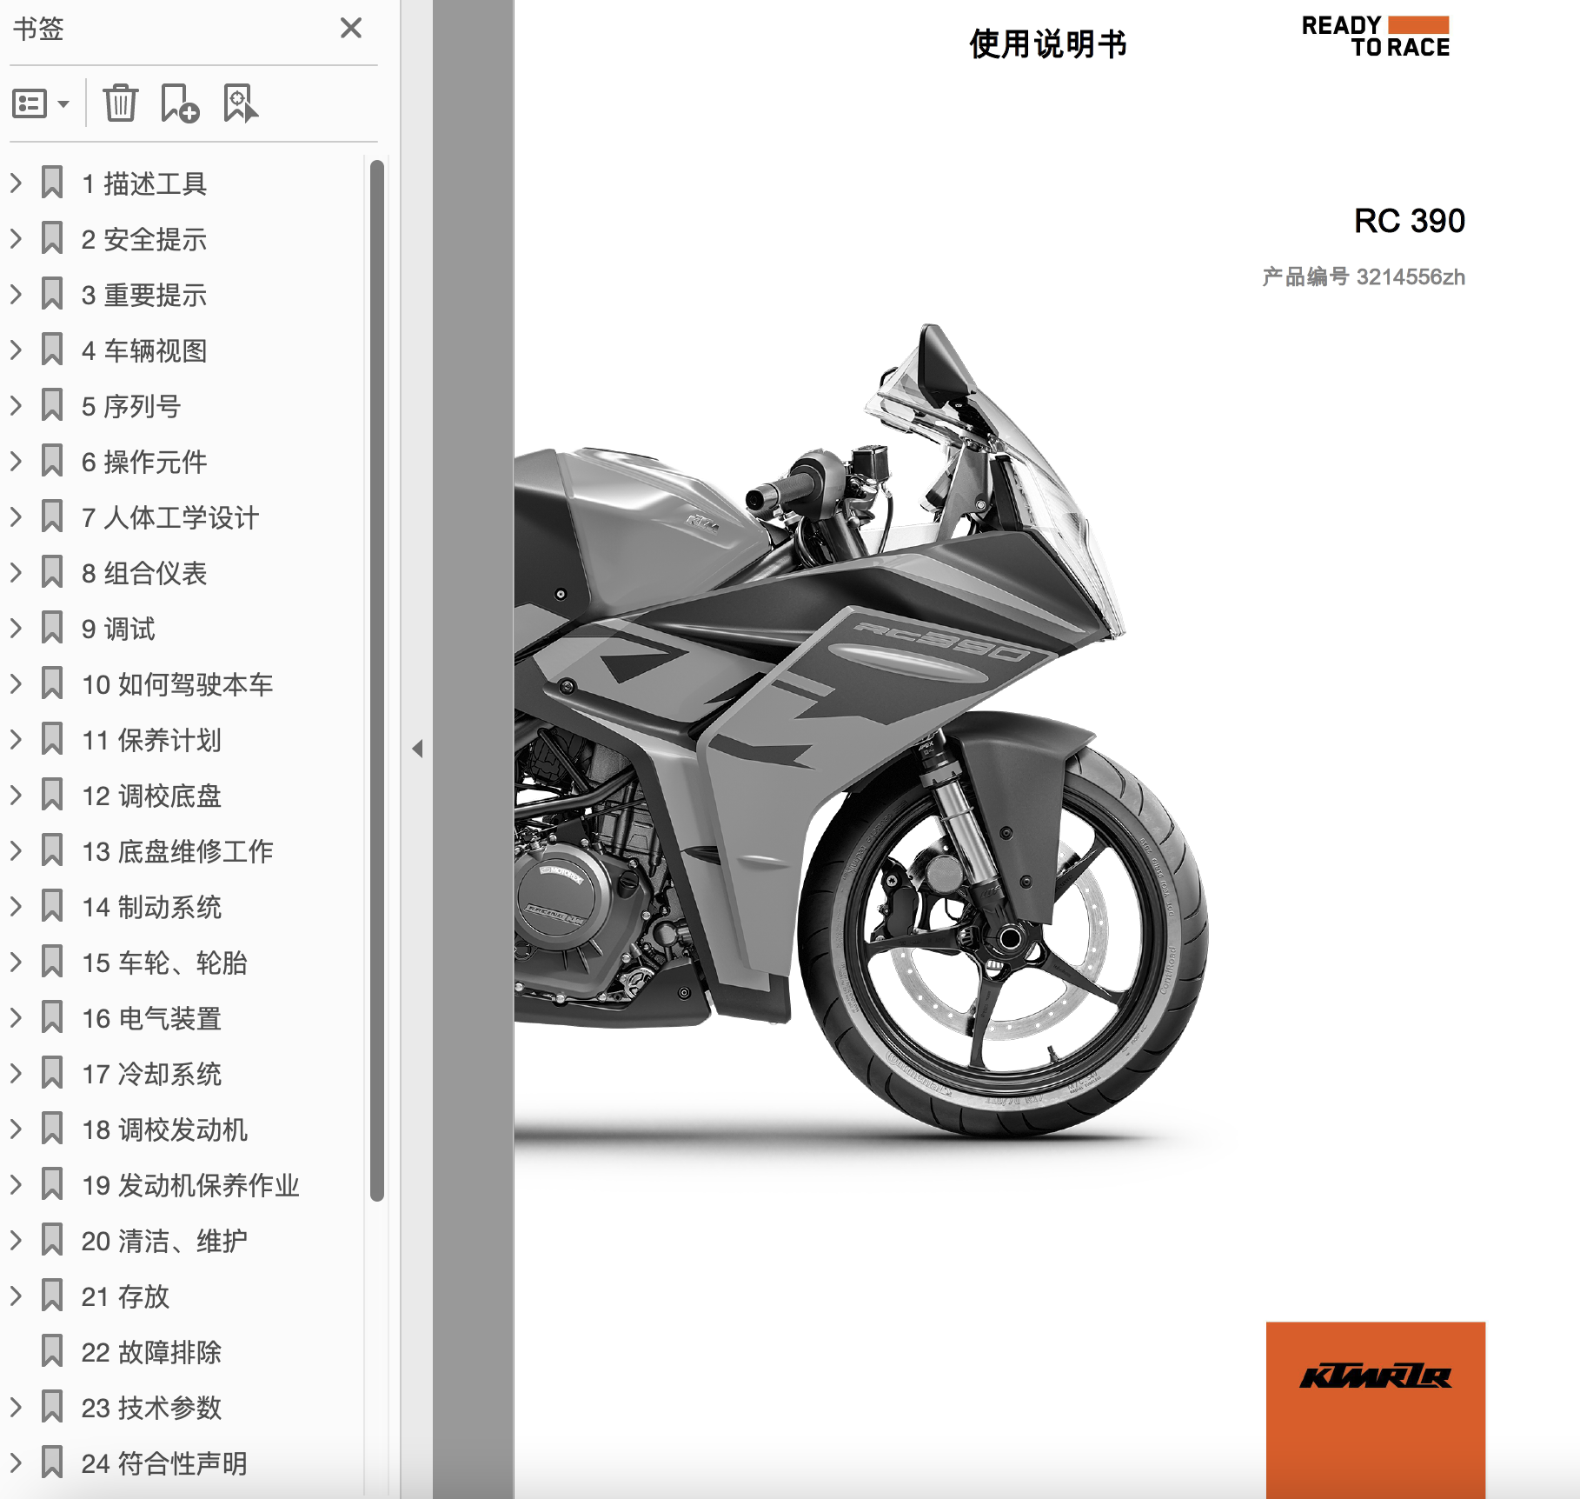Jump to 24 符合性声明 bookmark

[x=165, y=1463]
